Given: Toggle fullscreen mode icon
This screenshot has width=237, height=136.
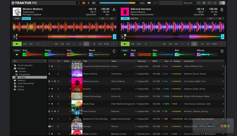Looking at the screenshot, I should (x=215, y=3).
